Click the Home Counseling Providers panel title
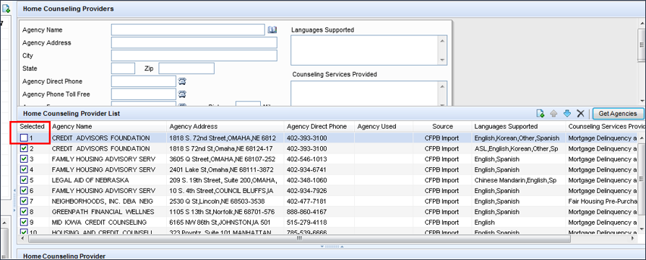Screen dimensions: 646x260 coord(69,8)
